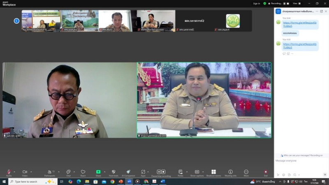Image resolution: width=329 pixels, height=185 pixels.
Task: Pop out the chat panel window
Action: [x=322, y=12]
